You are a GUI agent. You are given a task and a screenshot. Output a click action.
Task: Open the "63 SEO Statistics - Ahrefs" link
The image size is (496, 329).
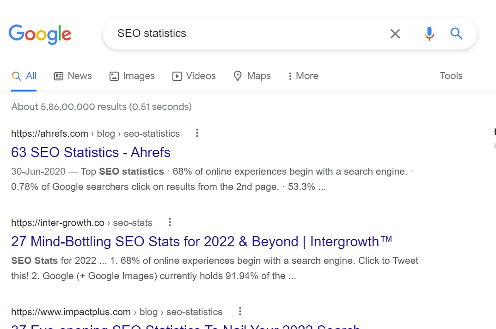pos(91,152)
